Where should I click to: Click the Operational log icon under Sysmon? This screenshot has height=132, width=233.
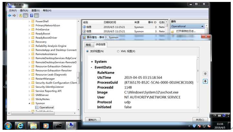[x=37, y=107]
